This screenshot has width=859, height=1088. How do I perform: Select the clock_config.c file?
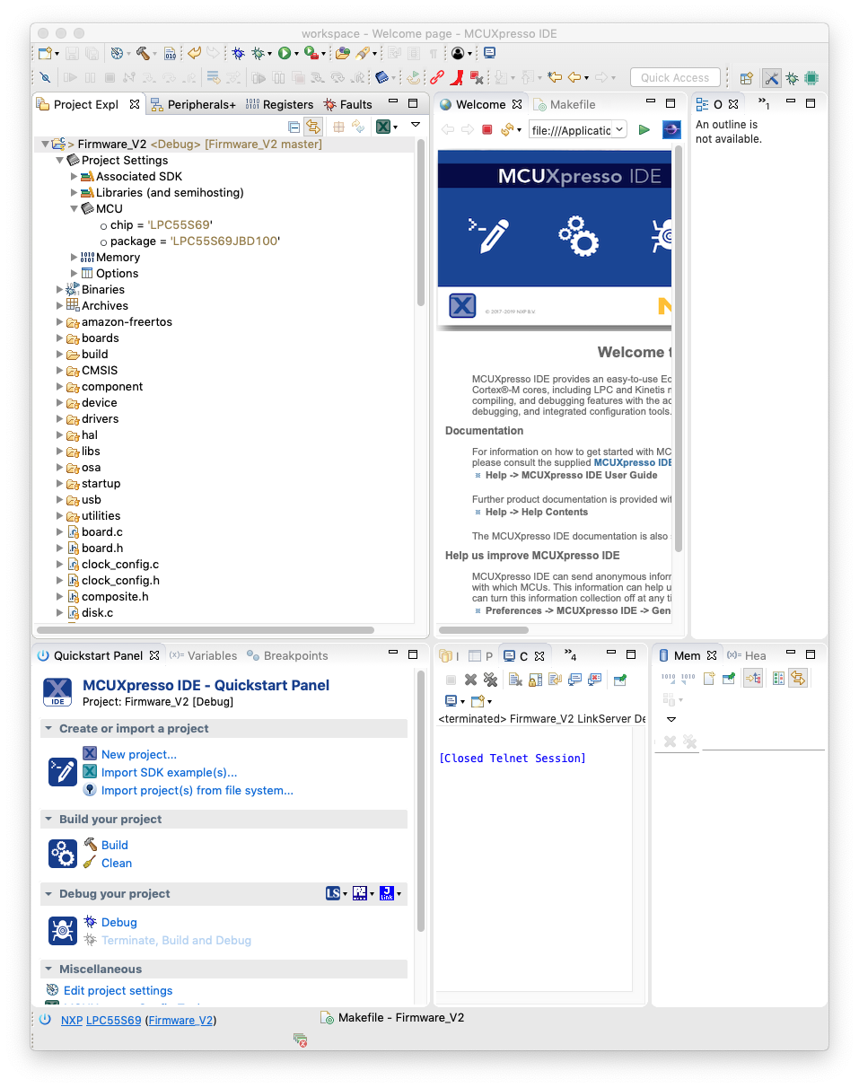point(120,565)
